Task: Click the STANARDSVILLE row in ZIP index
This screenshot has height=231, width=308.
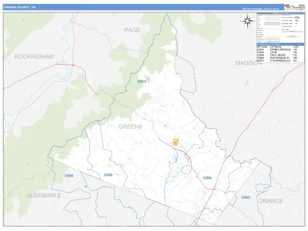Action: [x=277, y=61]
